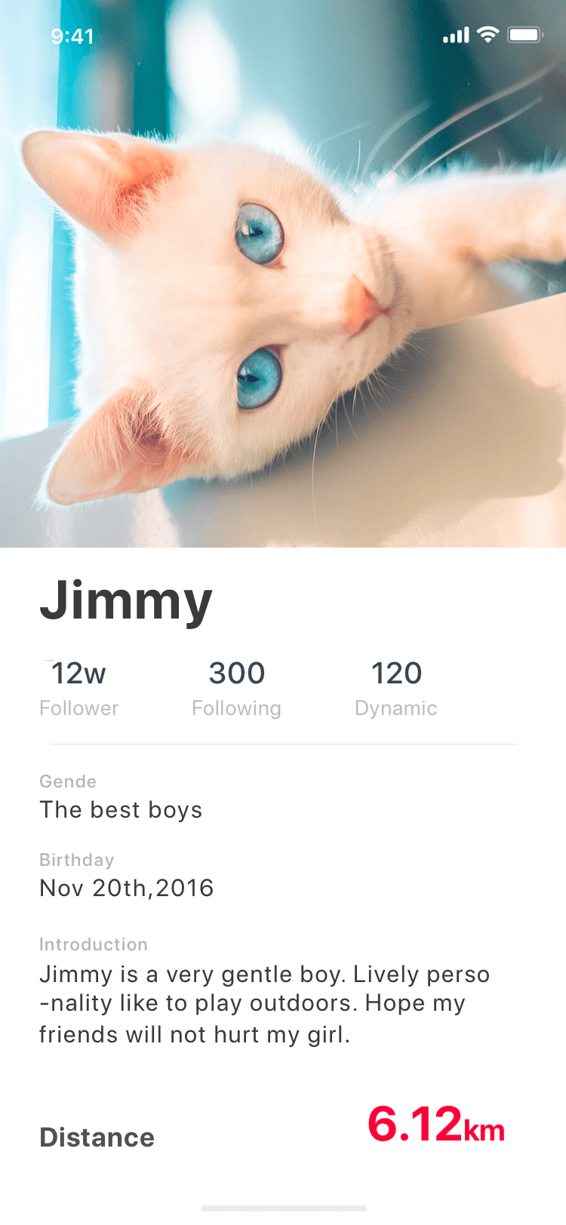Tap the home indicator bar
Viewport: 566px width, 1225px height.
coord(284,1208)
